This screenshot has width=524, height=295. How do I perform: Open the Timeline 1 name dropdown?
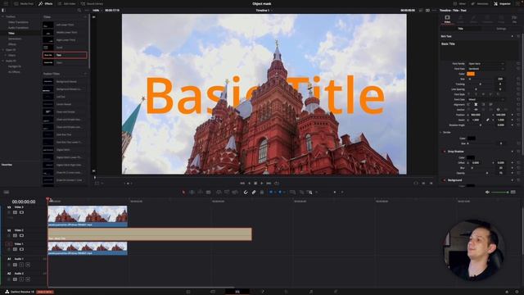[x=264, y=11]
